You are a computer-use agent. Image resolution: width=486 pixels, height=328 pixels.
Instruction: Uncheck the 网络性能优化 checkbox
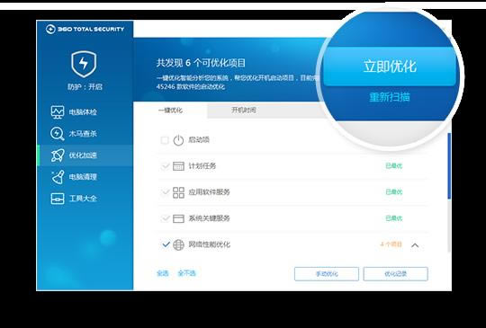tap(166, 244)
